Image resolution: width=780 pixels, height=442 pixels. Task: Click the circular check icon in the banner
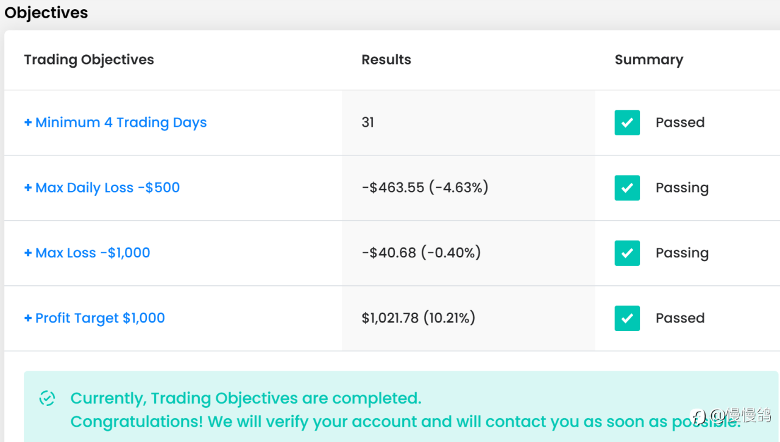click(47, 399)
